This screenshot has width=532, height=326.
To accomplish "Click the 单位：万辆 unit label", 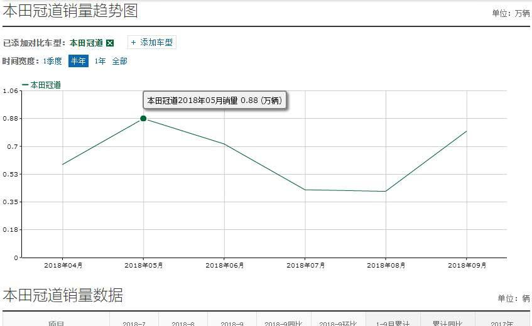I will [x=511, y=13].
